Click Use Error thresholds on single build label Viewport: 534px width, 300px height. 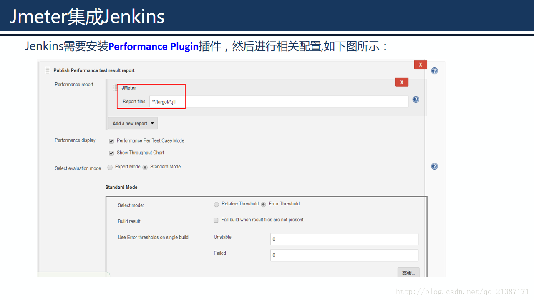tap(154, 237)
